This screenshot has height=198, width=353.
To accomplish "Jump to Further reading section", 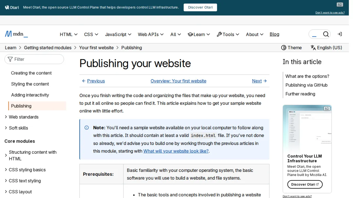I will (x=300, y=94).
